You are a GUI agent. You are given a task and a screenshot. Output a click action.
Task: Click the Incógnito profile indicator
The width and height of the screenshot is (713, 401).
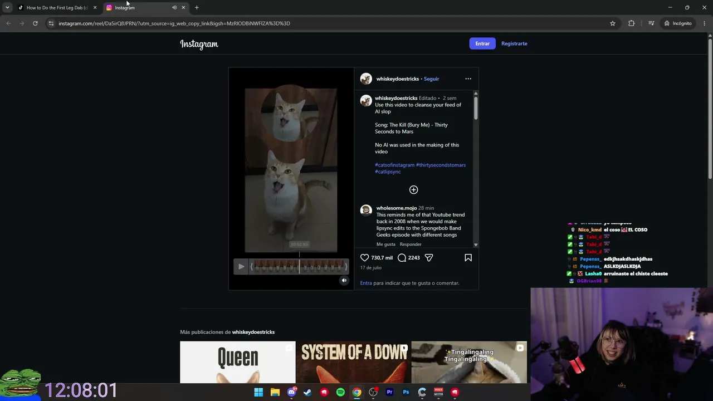click(x=677, y=23)
